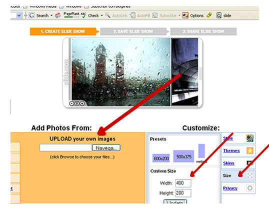This screenshot has height=209, width=269.
Task: Click the Style thumbnail icon
Action: (250, 138)
